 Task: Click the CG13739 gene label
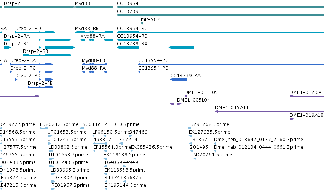tap(128, 11)
